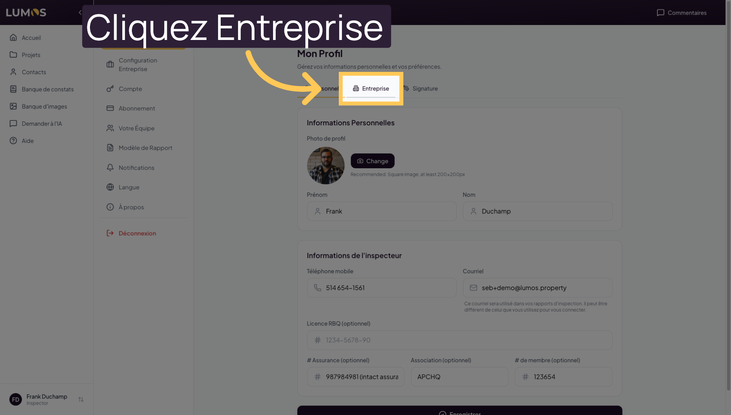Open the Projets folder icon
731x415 pixels.
(x=13, y=55)
